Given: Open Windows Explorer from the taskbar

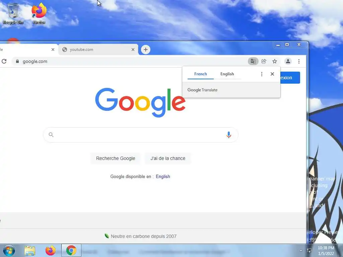Looking at the screenshot, I should [30, 250].
